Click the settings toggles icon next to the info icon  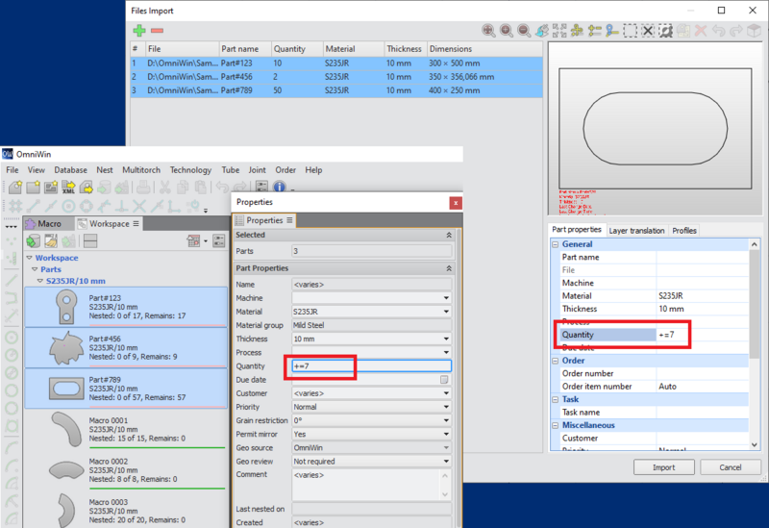(x=261, y=187)
